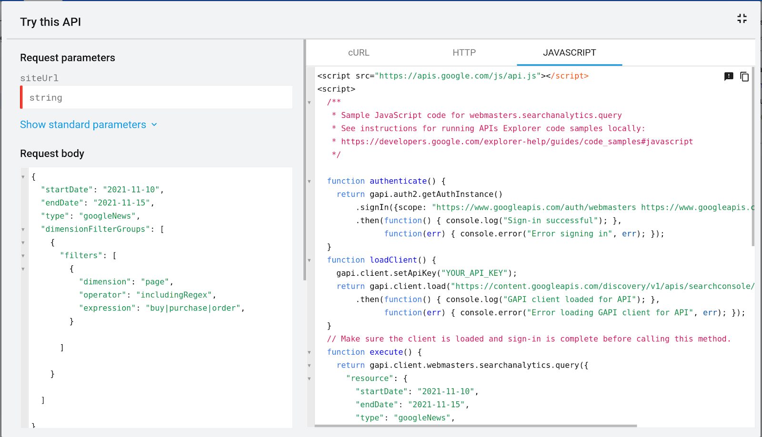Click the "page" dimension value
762x437 pixels.
155,282
